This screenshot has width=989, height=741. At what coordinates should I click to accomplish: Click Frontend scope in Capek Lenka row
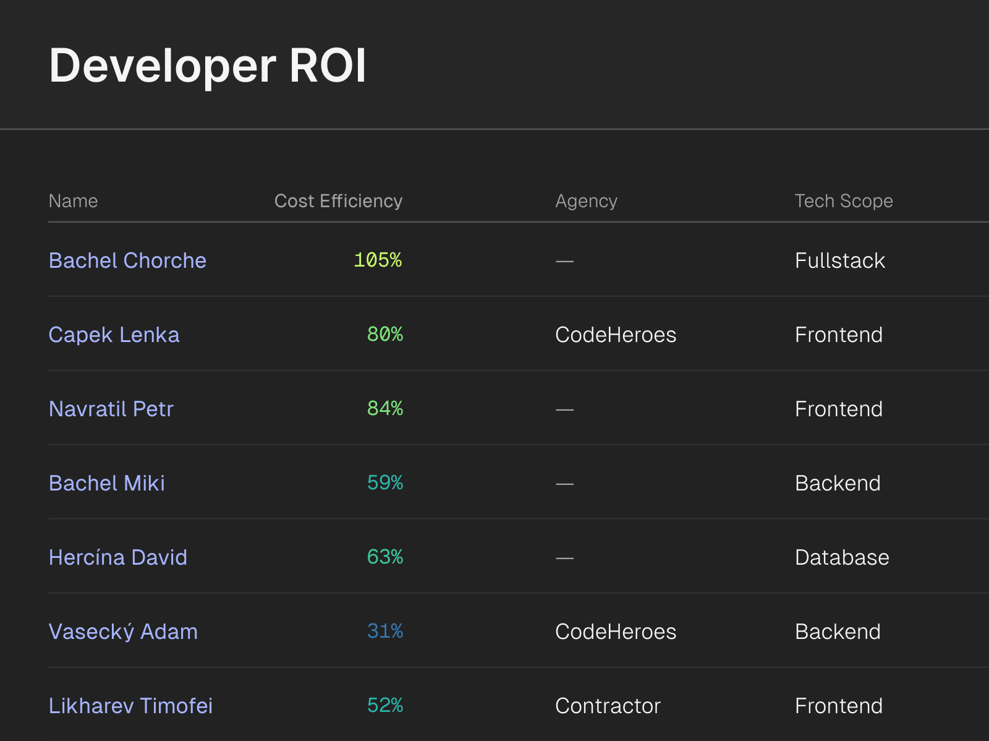point(838,335)
